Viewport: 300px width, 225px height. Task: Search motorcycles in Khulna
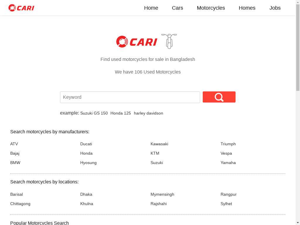tap(87, 204)
